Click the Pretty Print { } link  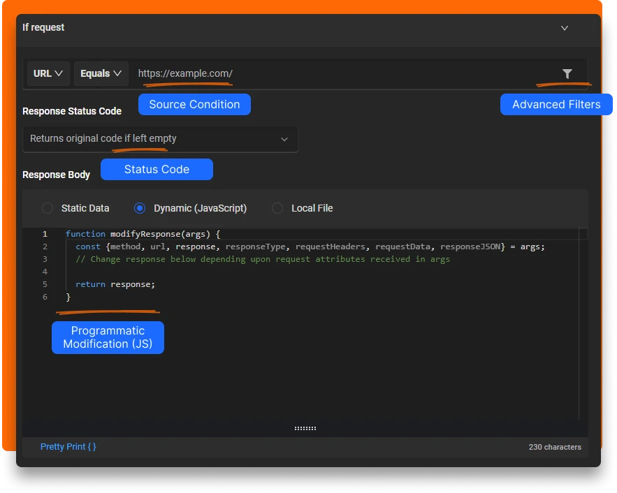[x=68, y=447]
